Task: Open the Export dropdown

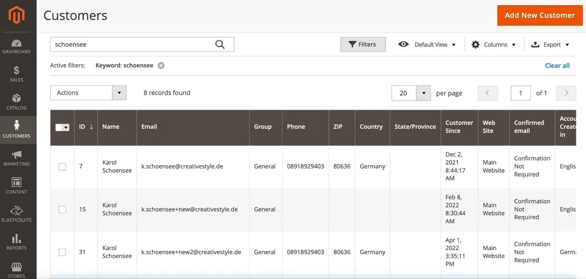Action: [x=550, y=44]
